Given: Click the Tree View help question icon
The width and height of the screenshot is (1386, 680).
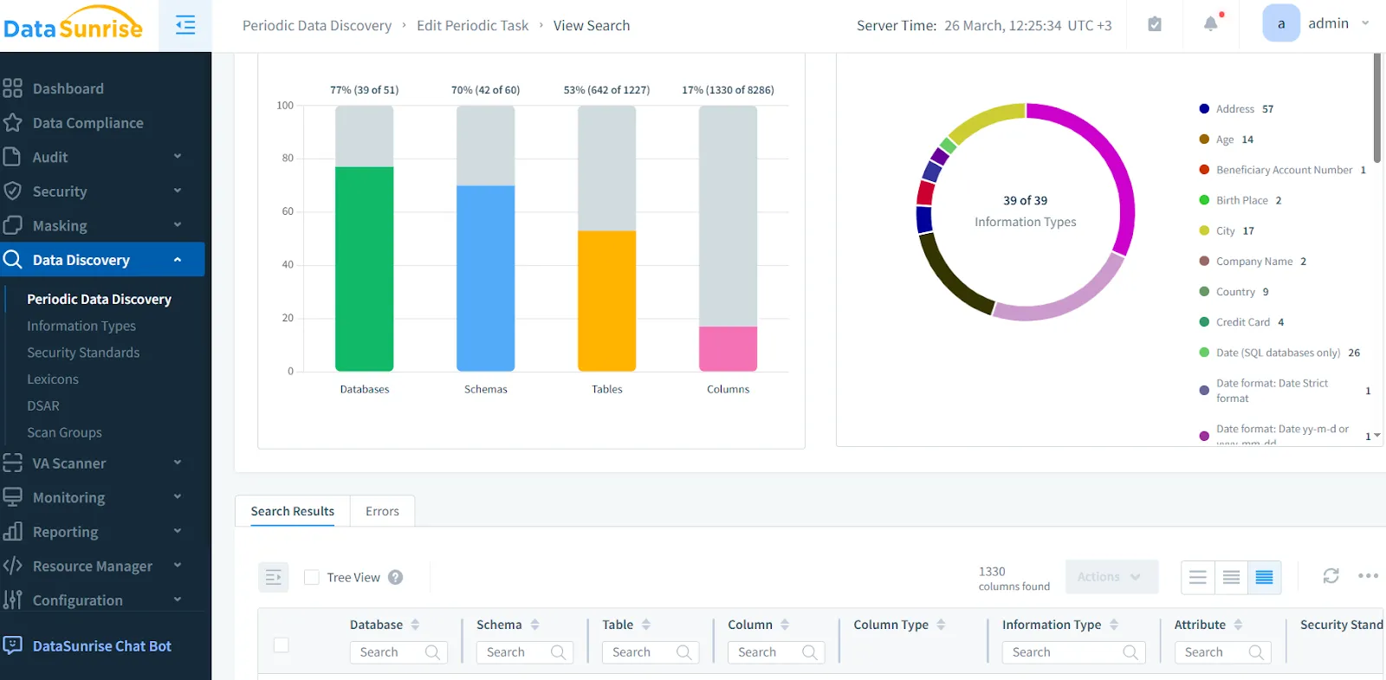Looking at the screenshot, I should (396, 577).
